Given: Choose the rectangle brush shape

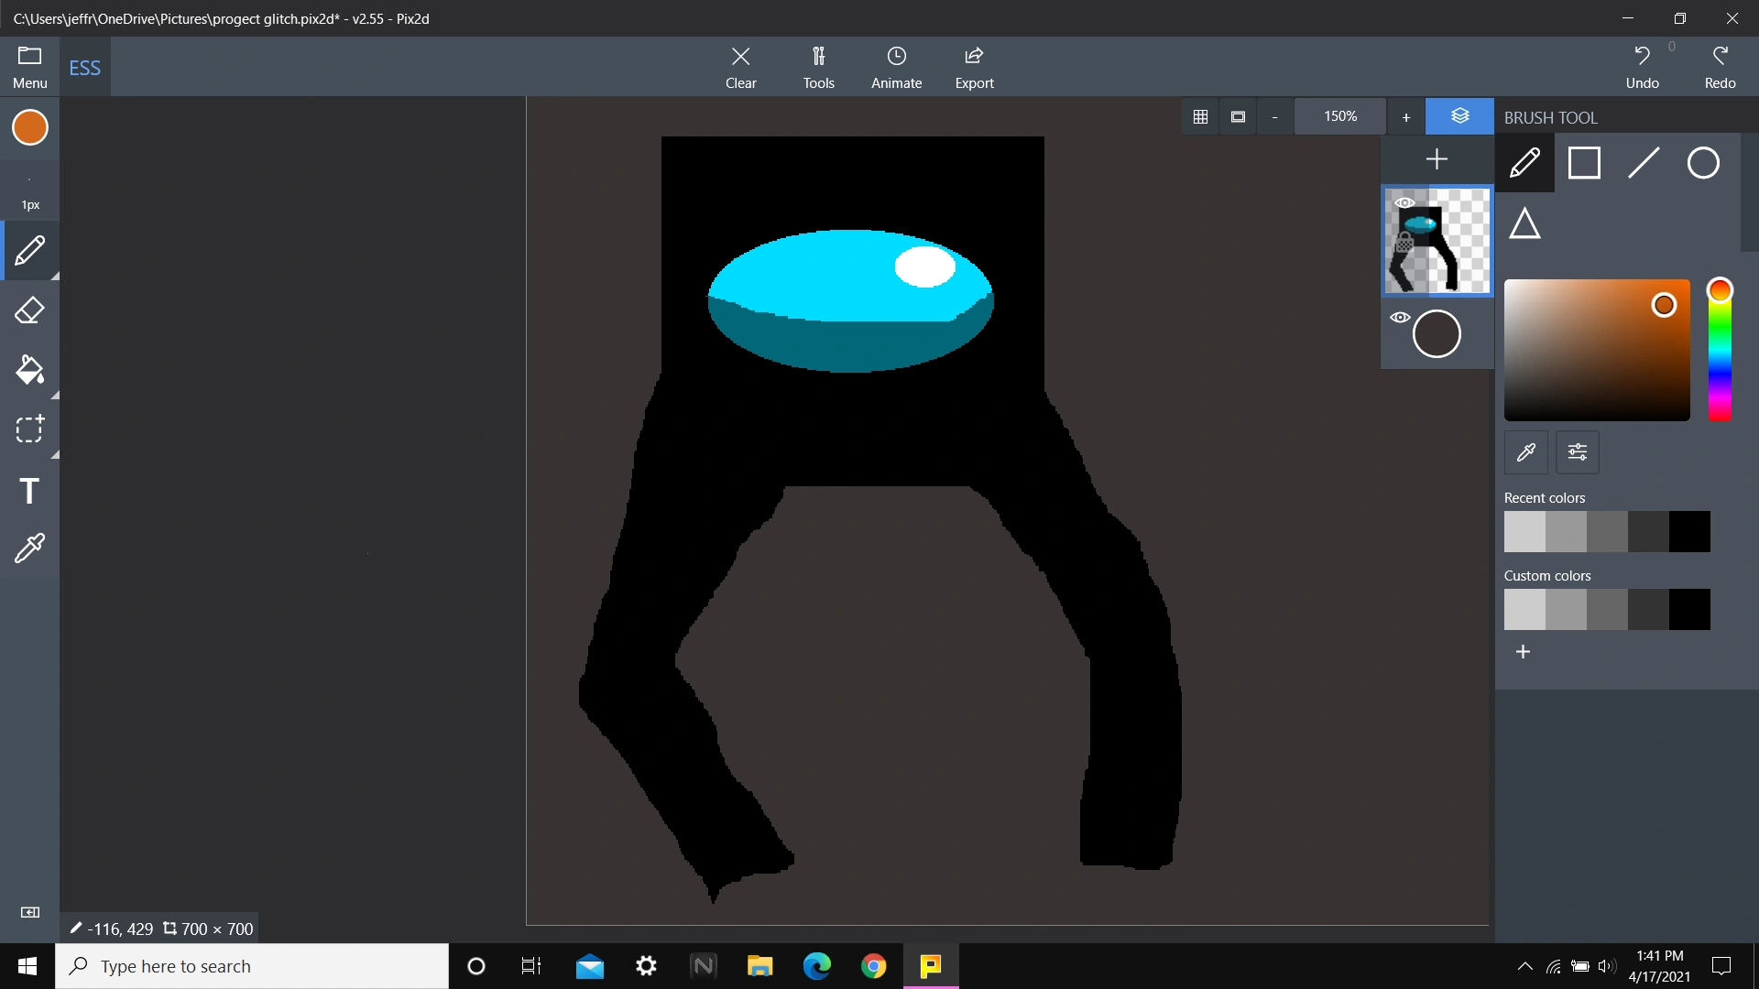Looking at the screenshot, I should tap(1584, 163).
